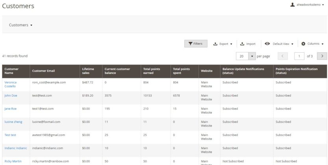Open the Columns gear menu
Screen dimensions: 328x165
point(312,44)
